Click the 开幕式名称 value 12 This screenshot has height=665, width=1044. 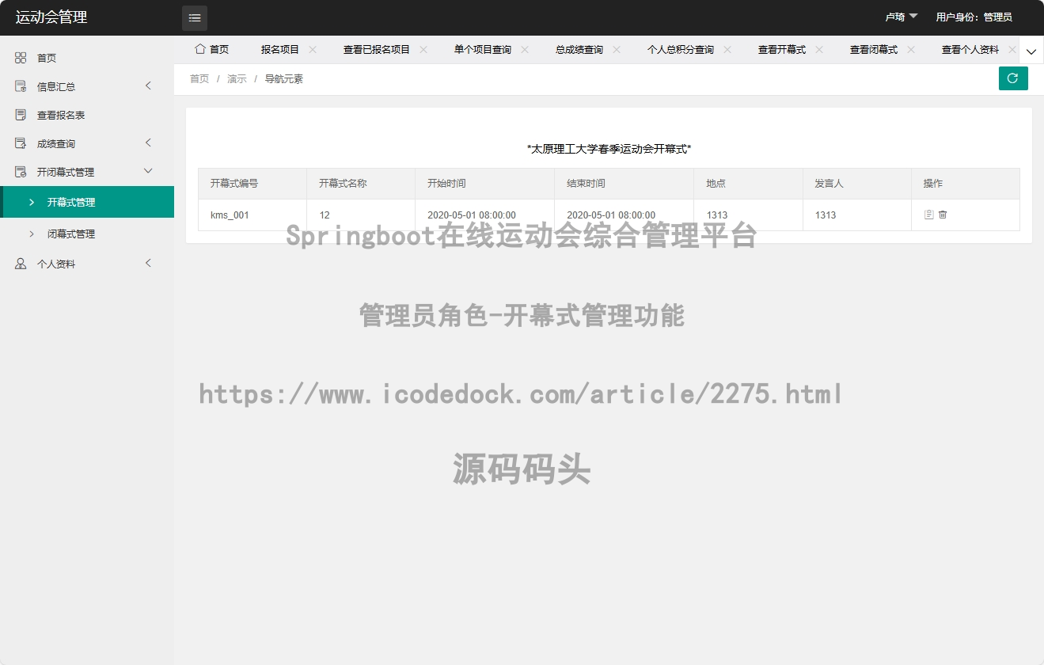325,215
